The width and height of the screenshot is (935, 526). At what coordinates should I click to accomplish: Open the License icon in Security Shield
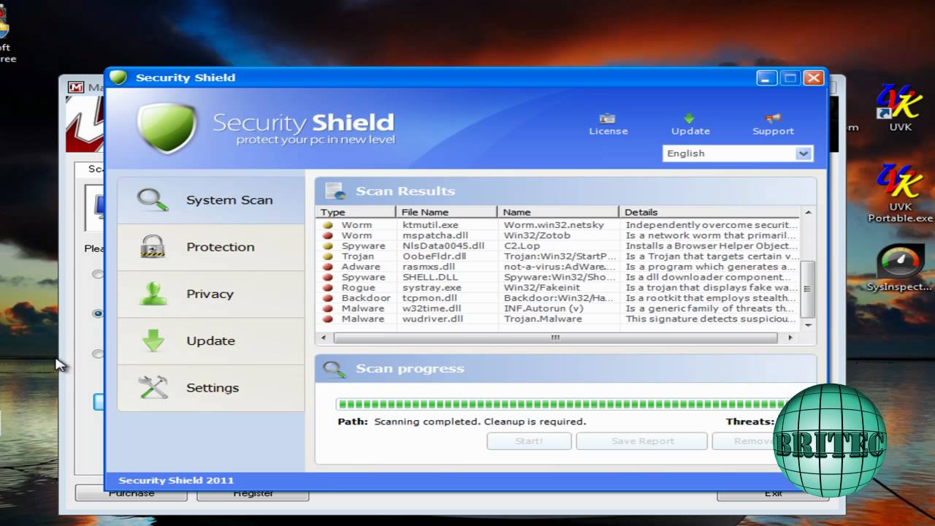click(608, 118)
